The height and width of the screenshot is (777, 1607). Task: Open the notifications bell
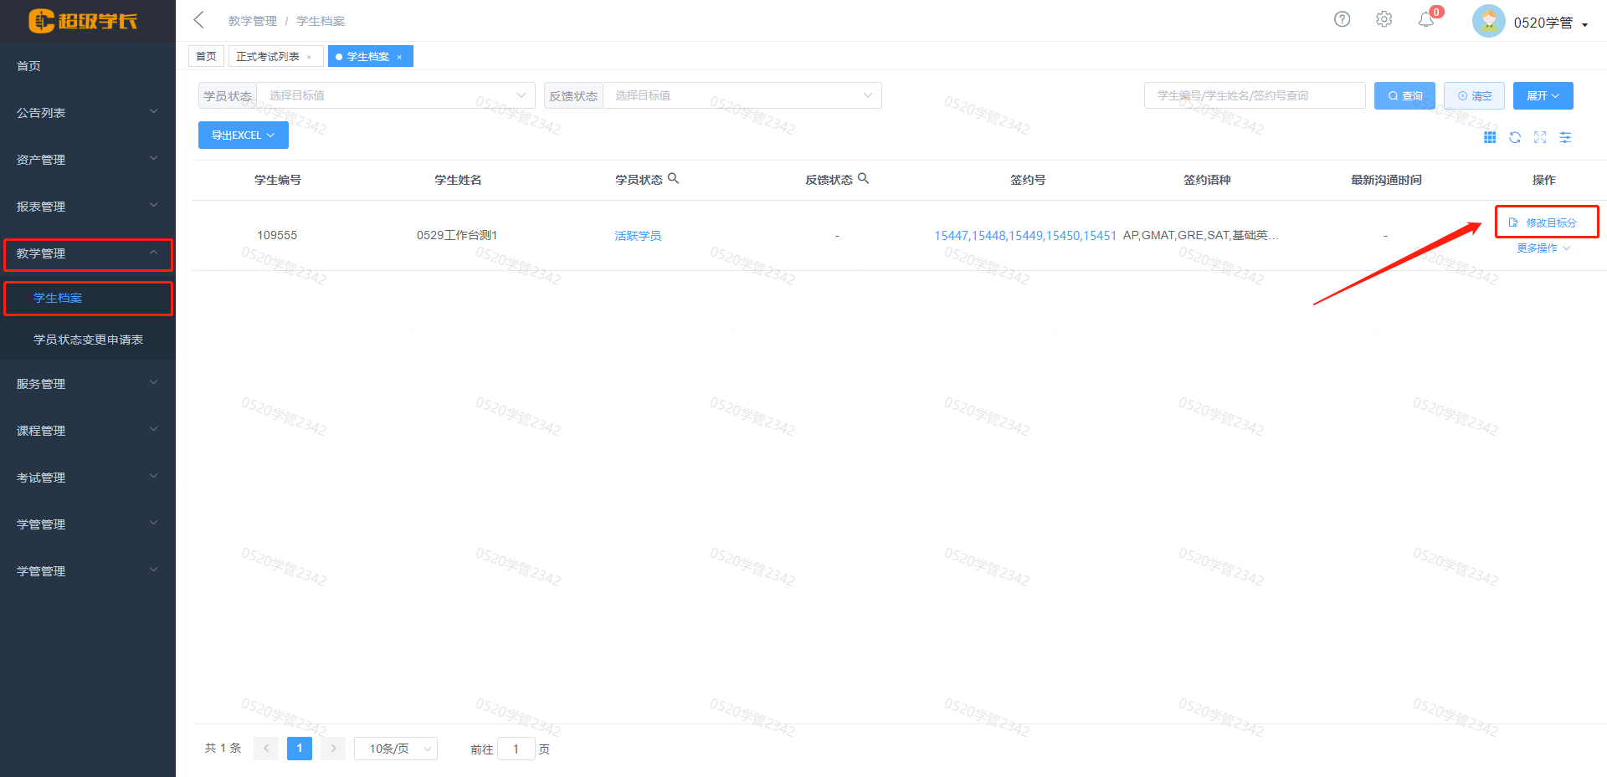[x=1426, y=19]
